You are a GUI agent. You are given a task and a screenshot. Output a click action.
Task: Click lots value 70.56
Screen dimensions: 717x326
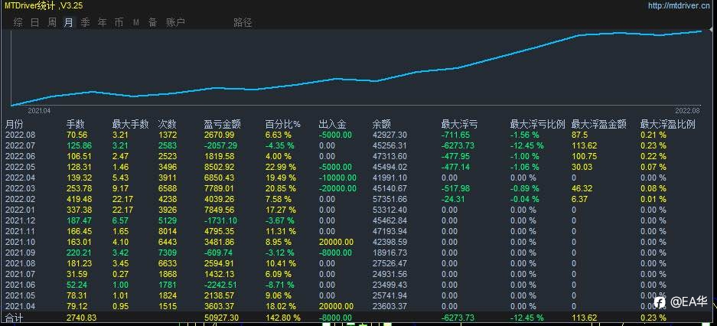click(77, 135)
